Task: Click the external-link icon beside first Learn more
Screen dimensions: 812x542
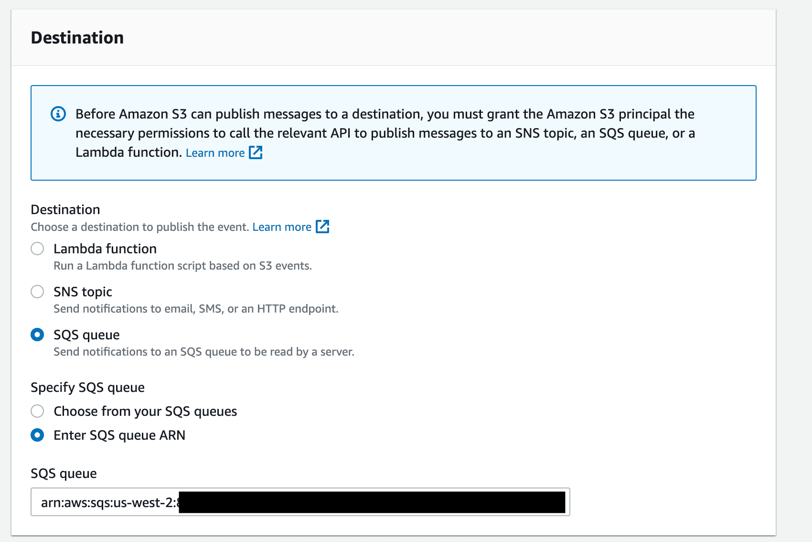Action: pos(256,152)
